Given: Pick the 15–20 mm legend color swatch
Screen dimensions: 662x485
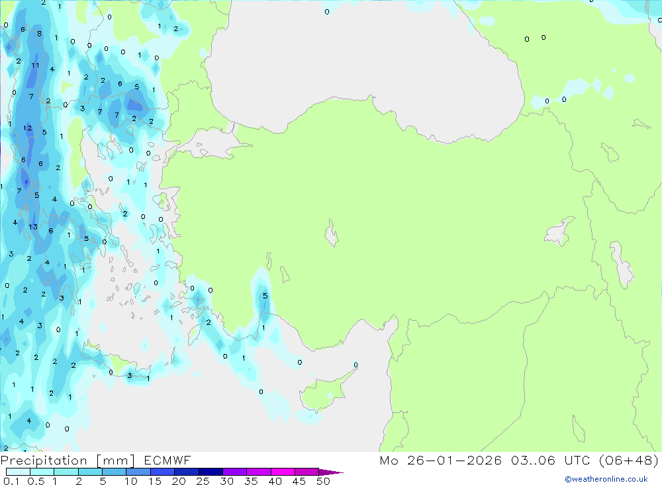Looking at the screenshot, I should [x=163, y=472].
